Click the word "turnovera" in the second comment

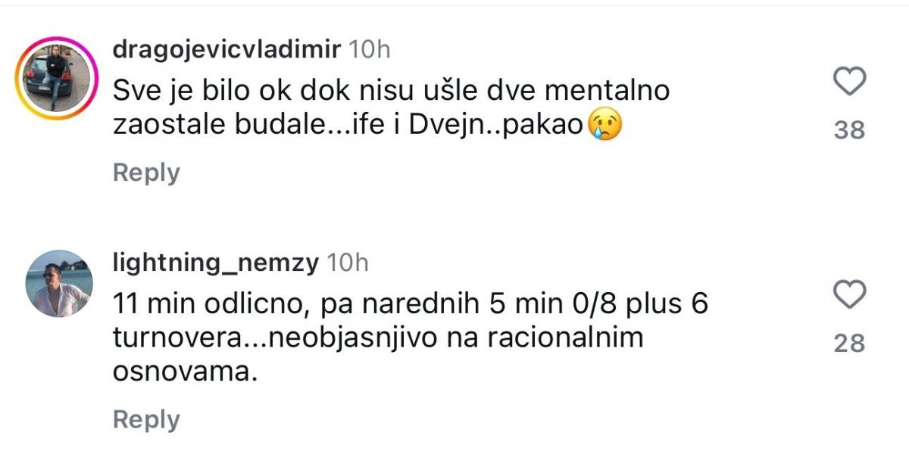179,337
